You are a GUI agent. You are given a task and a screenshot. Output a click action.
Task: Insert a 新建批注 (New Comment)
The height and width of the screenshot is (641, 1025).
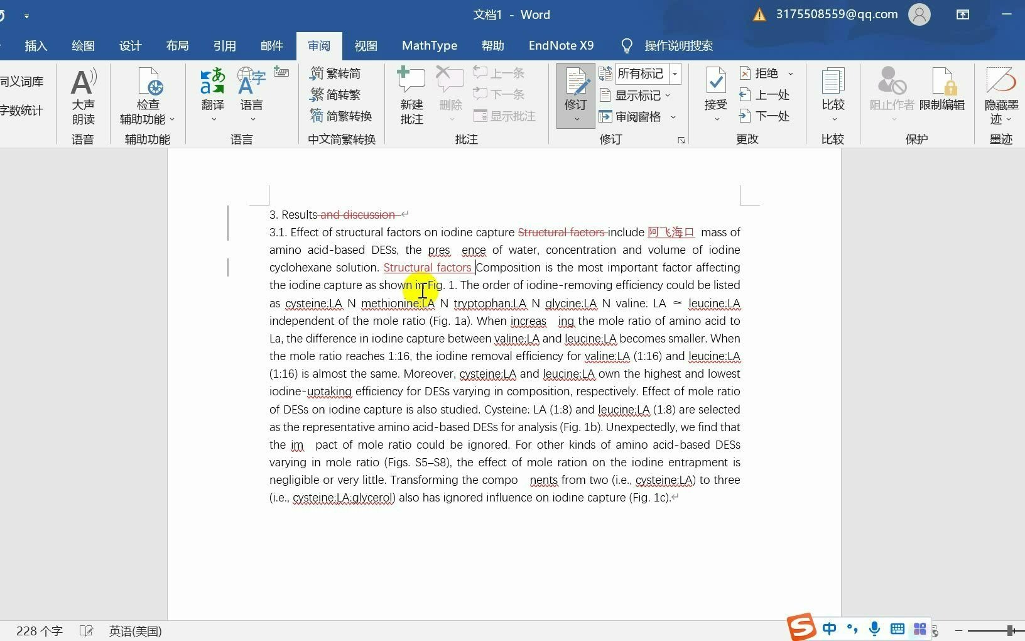point(411,94)
